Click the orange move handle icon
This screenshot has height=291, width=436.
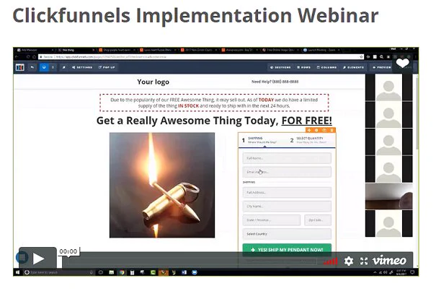(x=309, y=130)
